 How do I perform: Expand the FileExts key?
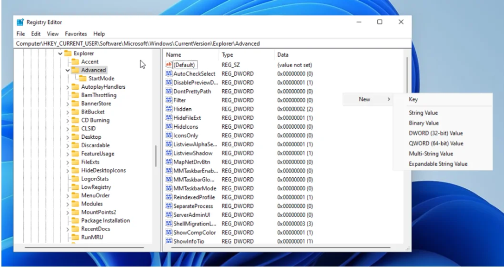(68, 162)
